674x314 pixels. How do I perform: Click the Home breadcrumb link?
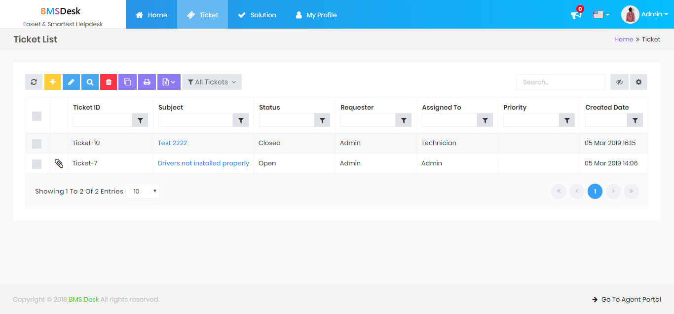click(624, 39)
